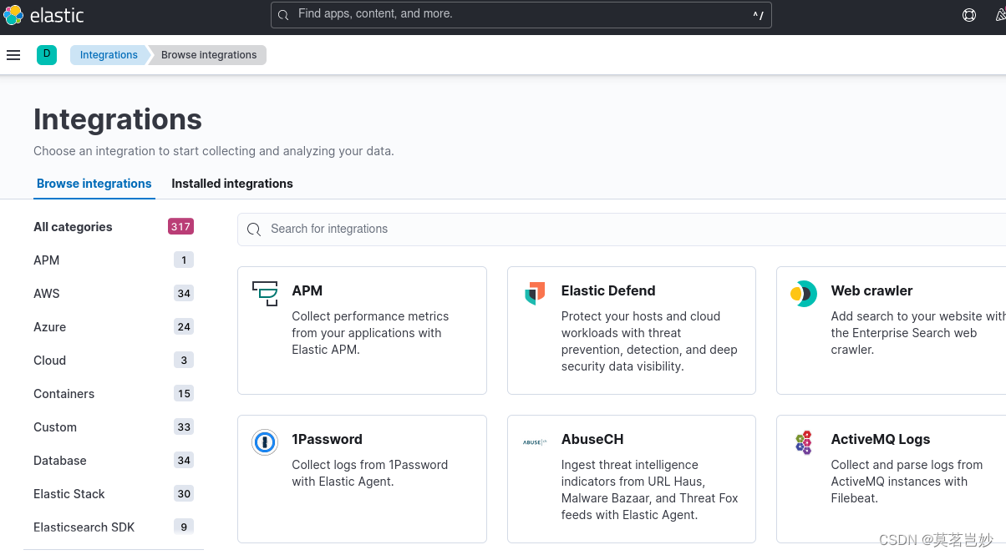
Task: Open the APM integration card title
Action: point(307,290)
